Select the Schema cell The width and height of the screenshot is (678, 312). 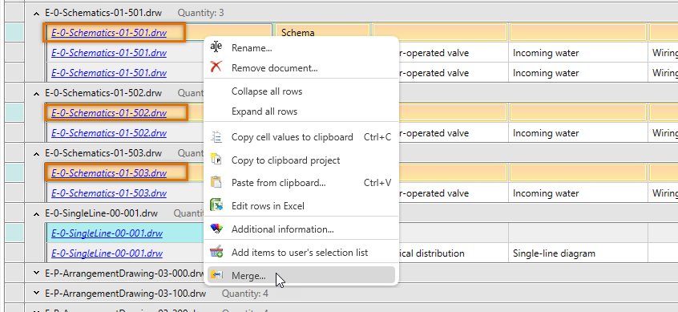(x=322, y=32)
